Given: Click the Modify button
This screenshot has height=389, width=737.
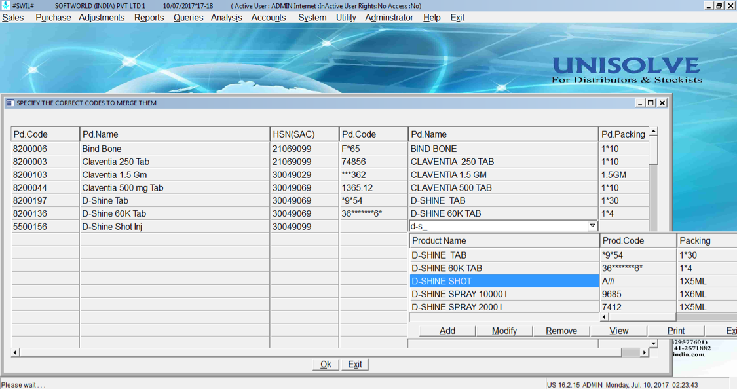Looking at the screenshot, I should pos(504,331).
